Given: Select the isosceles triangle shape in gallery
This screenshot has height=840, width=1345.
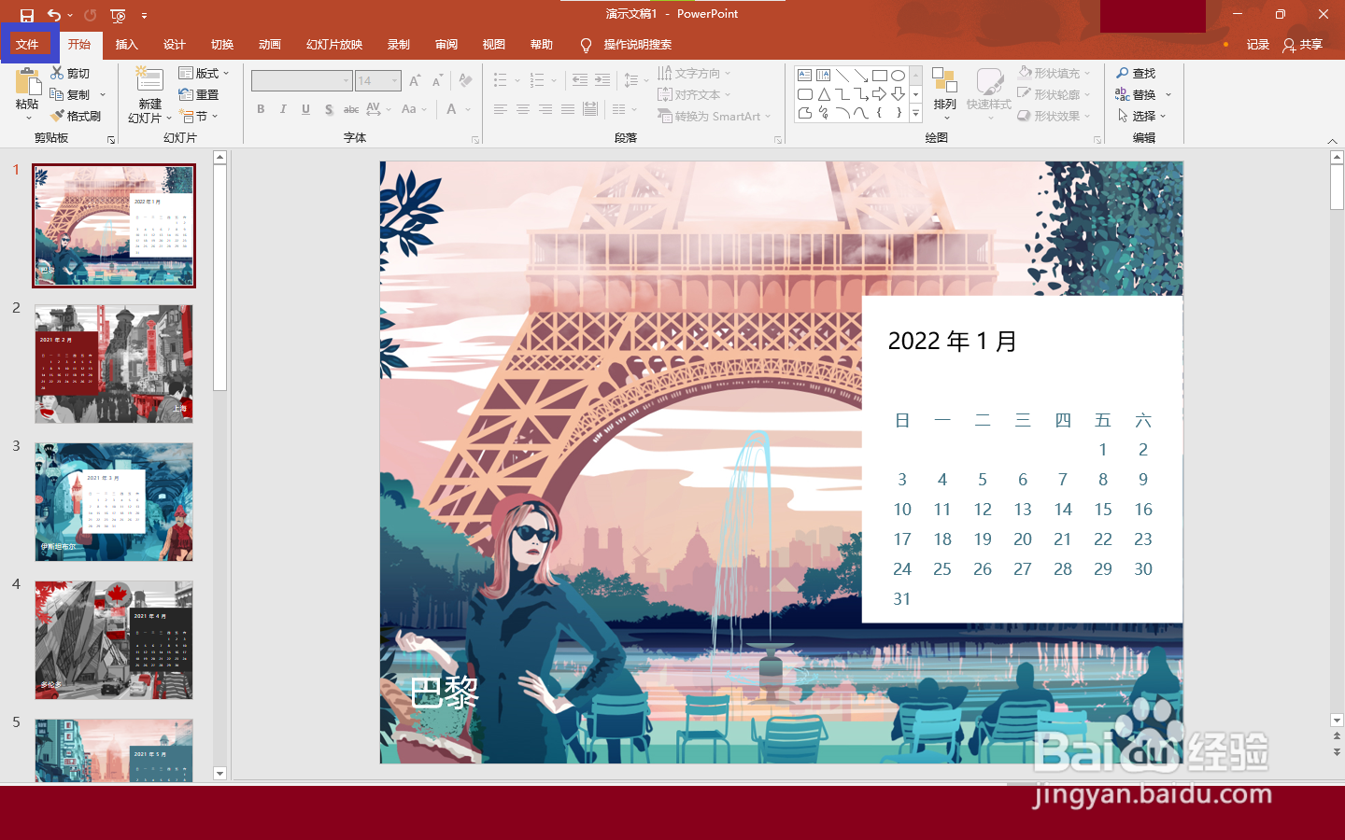Looking at the screenshot, I should [824, 94].
